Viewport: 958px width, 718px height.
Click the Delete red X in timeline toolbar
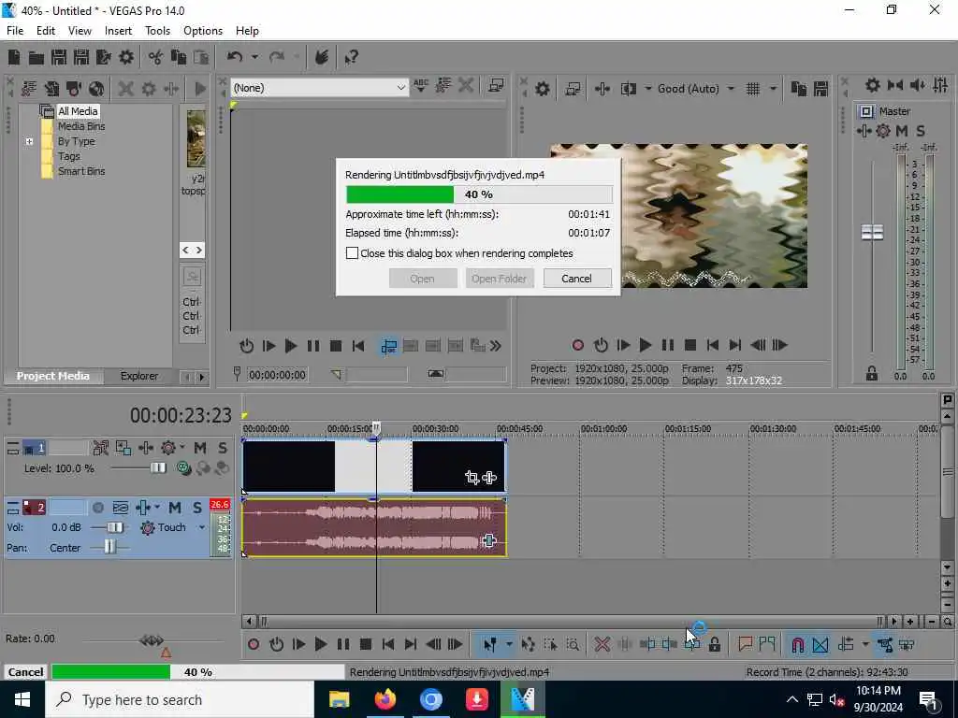click(x=602, y=644)
